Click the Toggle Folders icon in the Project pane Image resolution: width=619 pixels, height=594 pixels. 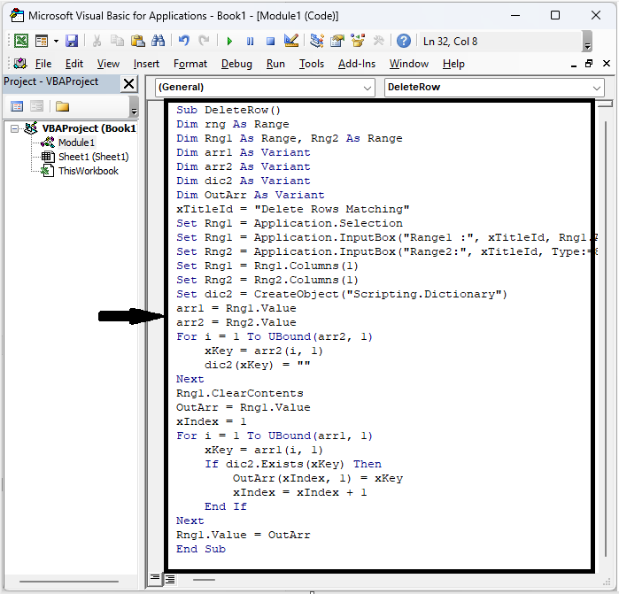(62, 106)
